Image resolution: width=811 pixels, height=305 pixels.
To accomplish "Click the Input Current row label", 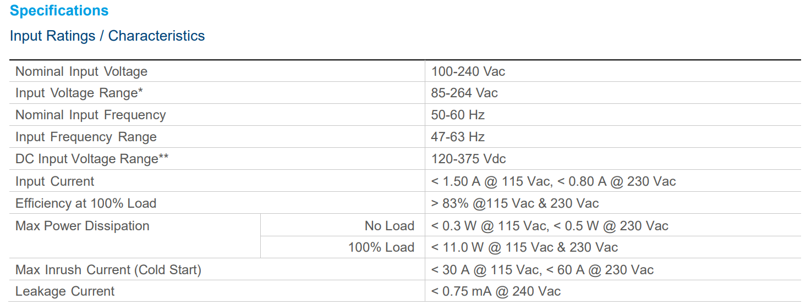I will 55,181.
